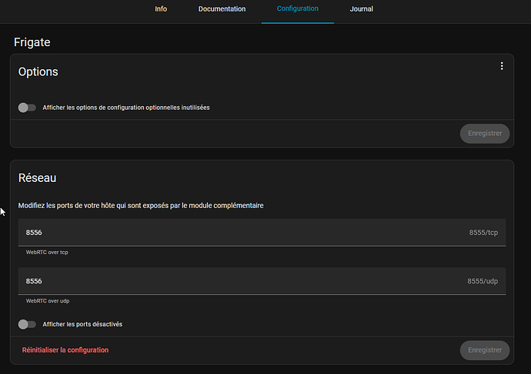Screen dimensions: 531x374
Task: Select the Configuration tab
Action: click(297, 9)
